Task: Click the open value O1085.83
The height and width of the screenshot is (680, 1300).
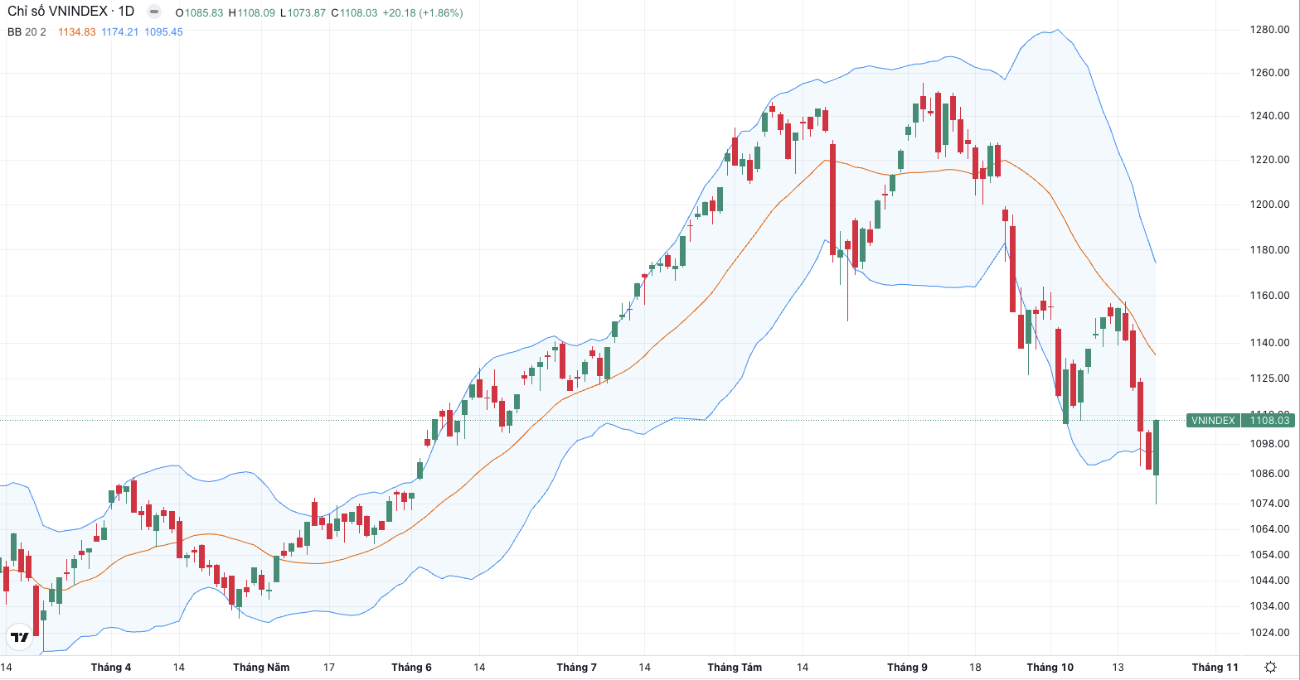Action: [199, 13]
